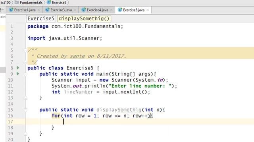Click the Fundamentals folder icon in breadcrumb
Image resolution: width=254 pixels, height=142 pixels.
click(x=17, y=2)
